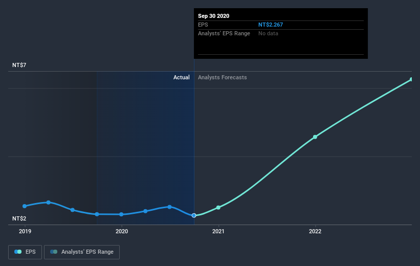This screenshot has width=420, height=266.
Task: Click the Sep 30 2020 tooltip header
Action: pos(213,16)
